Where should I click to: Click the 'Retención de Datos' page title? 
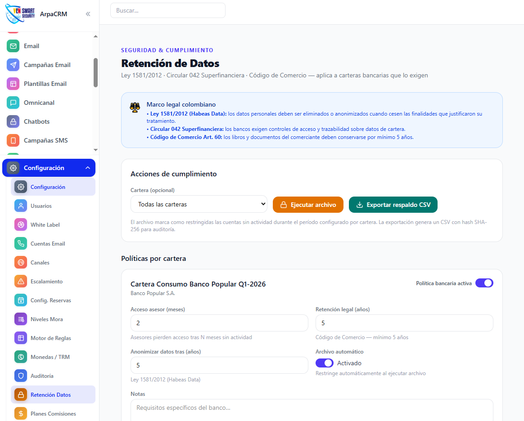click(x=170, y=63)
